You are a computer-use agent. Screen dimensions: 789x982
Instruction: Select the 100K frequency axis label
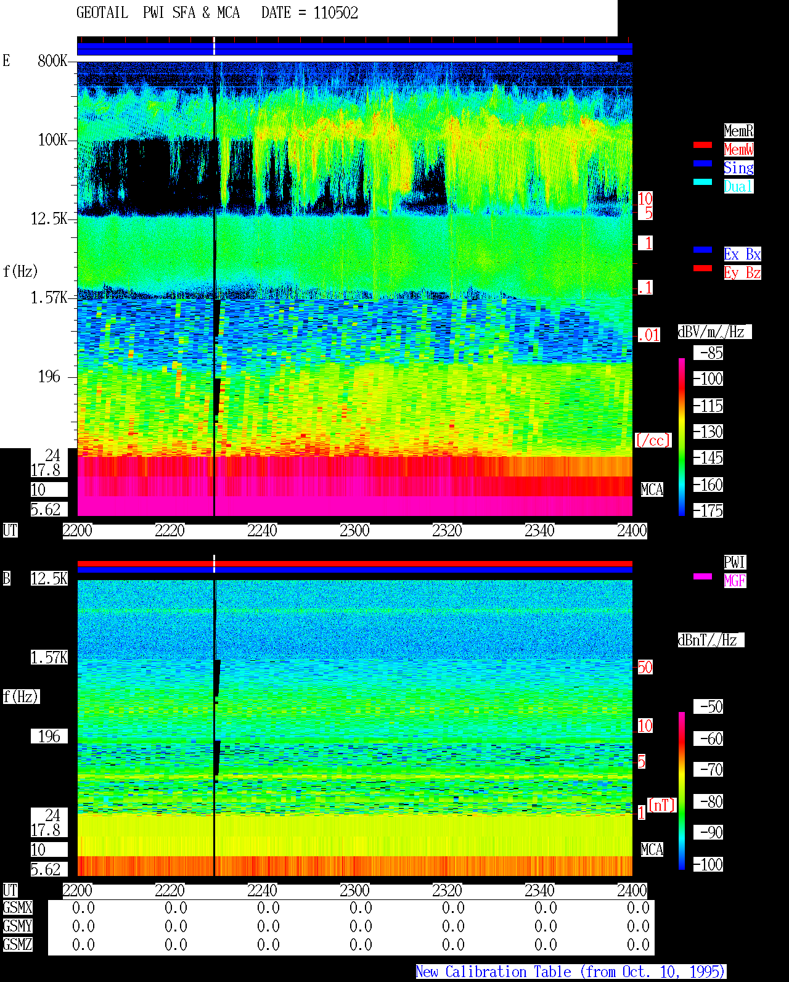52,140
